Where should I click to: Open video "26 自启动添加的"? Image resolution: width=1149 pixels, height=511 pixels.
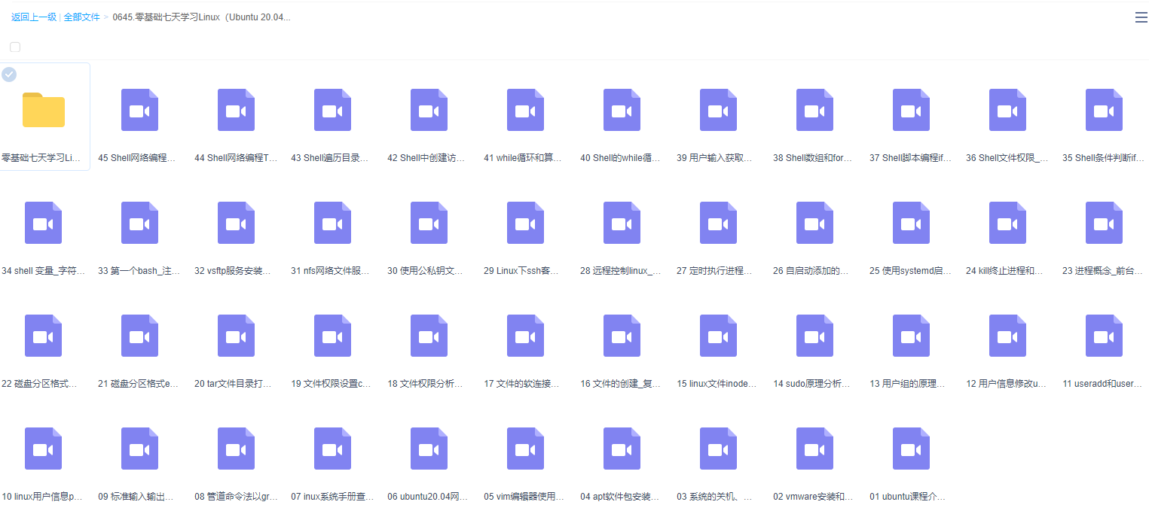tap(814, 223)
